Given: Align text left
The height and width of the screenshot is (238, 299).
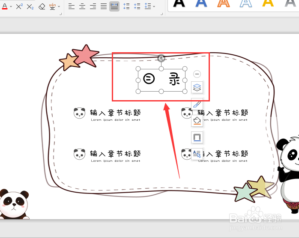Looking at the screenshot, I should tap(71, 6).
